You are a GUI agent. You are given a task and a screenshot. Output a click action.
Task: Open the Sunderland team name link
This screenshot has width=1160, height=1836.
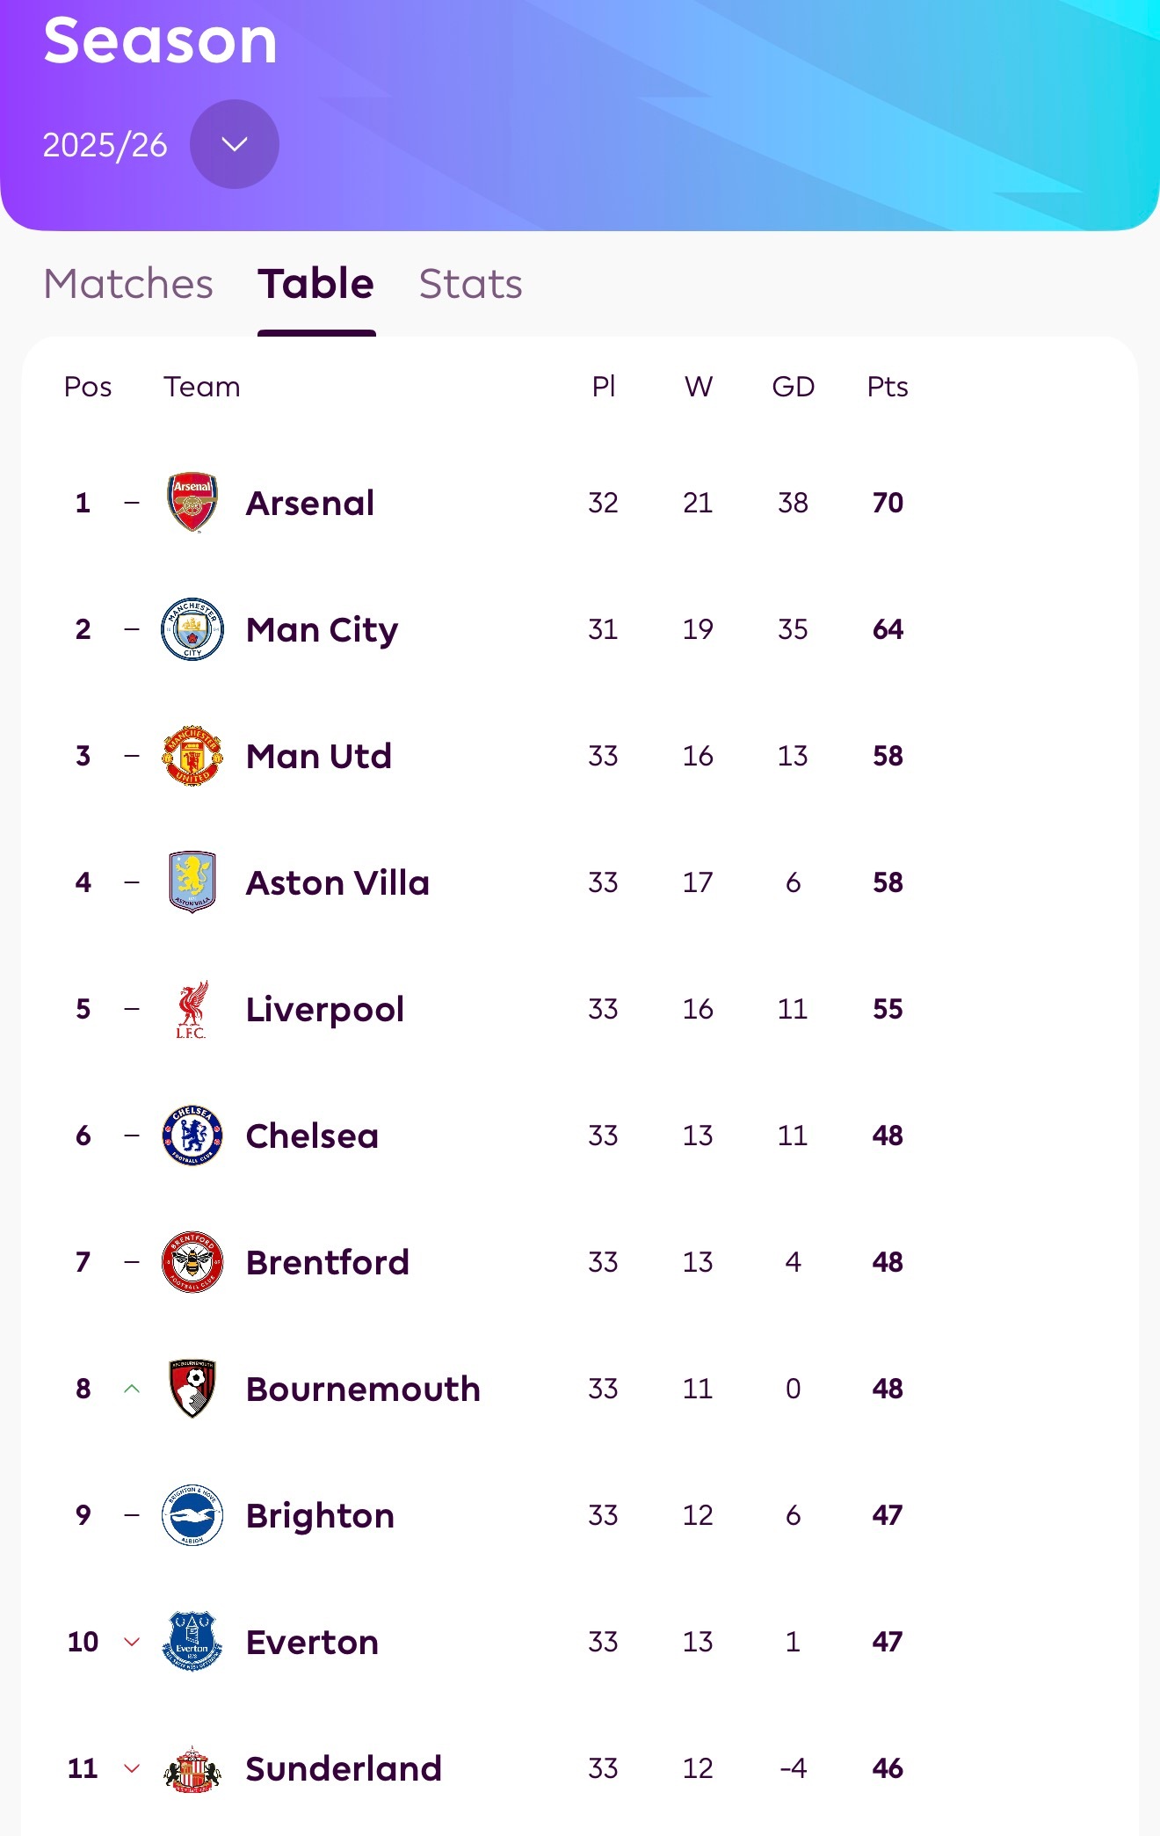[x=344, y=1768]
